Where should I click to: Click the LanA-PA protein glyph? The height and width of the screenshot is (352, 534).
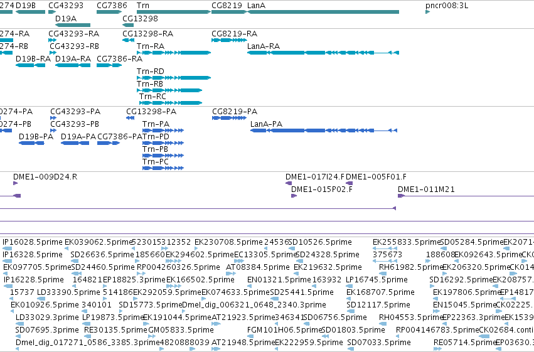tap(324, 131)
